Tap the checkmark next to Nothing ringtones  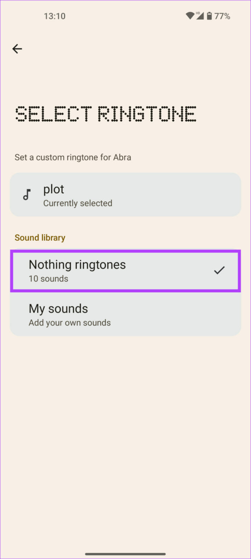point(220,270)
